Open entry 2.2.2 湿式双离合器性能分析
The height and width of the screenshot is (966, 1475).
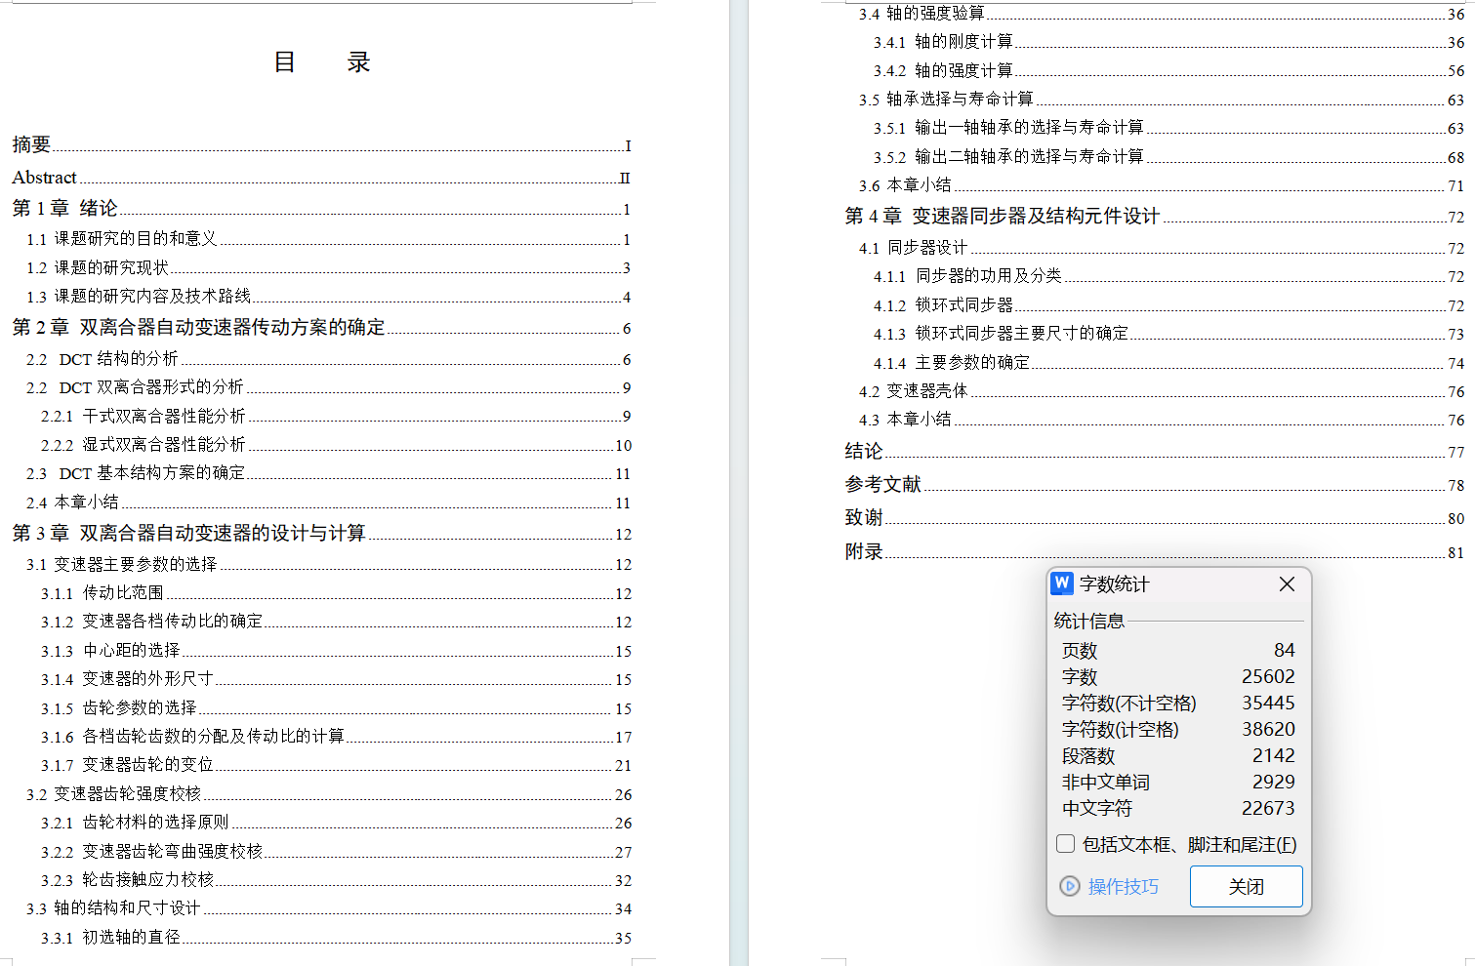[x=336, y=444]
